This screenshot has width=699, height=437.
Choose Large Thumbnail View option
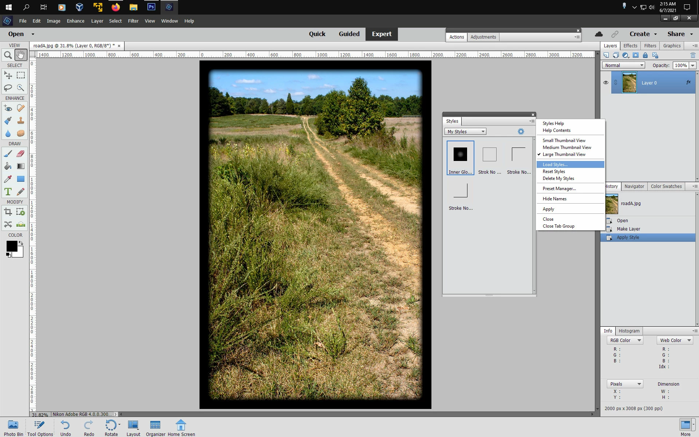pos(564,154)
